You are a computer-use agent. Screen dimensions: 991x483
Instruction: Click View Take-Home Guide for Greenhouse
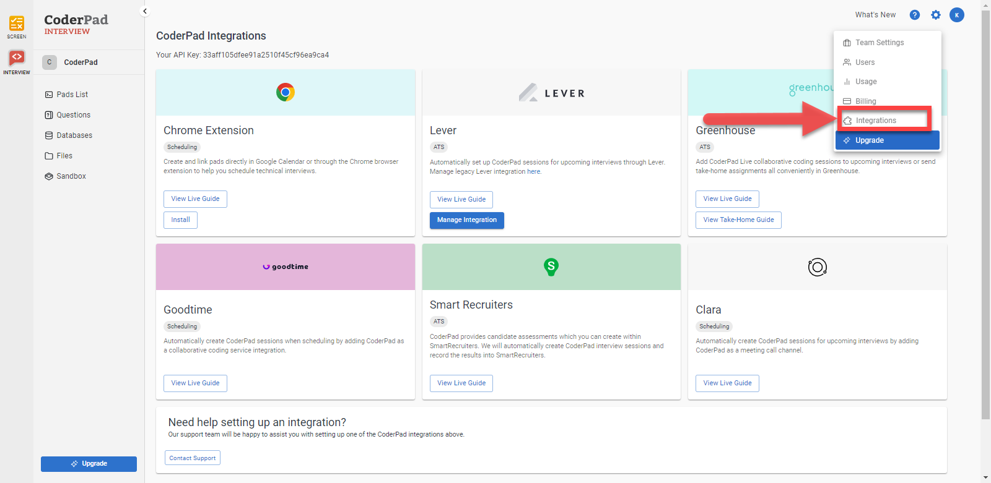point(738,220)
